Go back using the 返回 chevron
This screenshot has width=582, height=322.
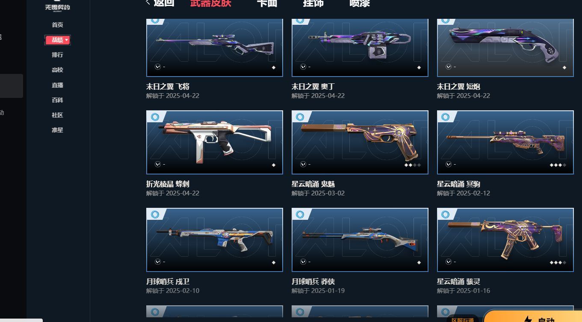coord(148,3)
